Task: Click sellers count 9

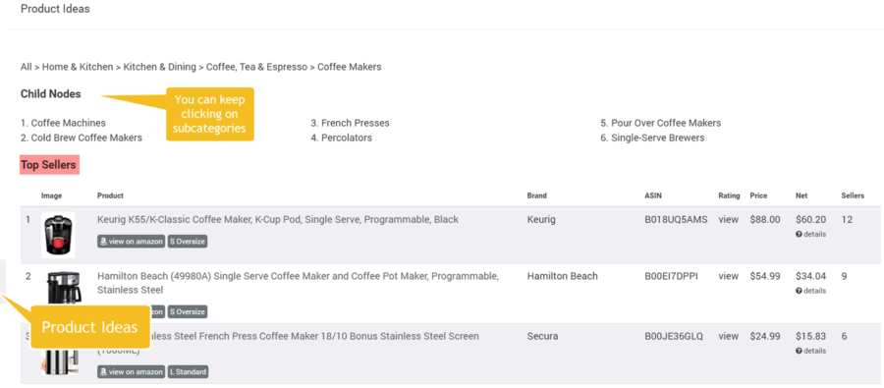Action: point(844,276)
